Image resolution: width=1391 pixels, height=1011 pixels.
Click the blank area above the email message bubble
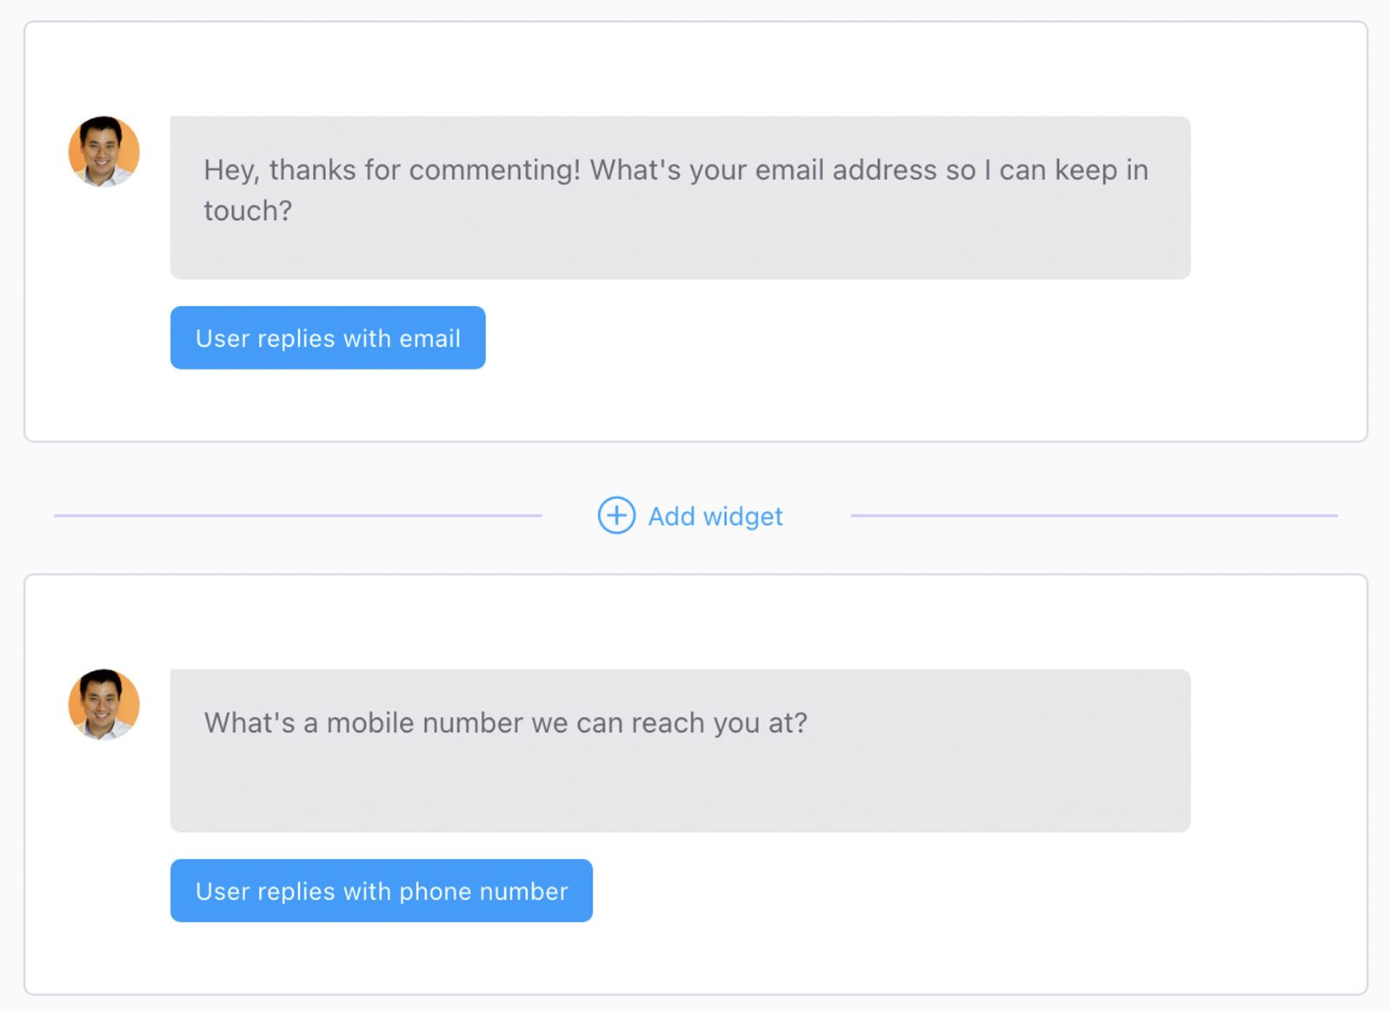pyautogui.click(x=680, y=70)
